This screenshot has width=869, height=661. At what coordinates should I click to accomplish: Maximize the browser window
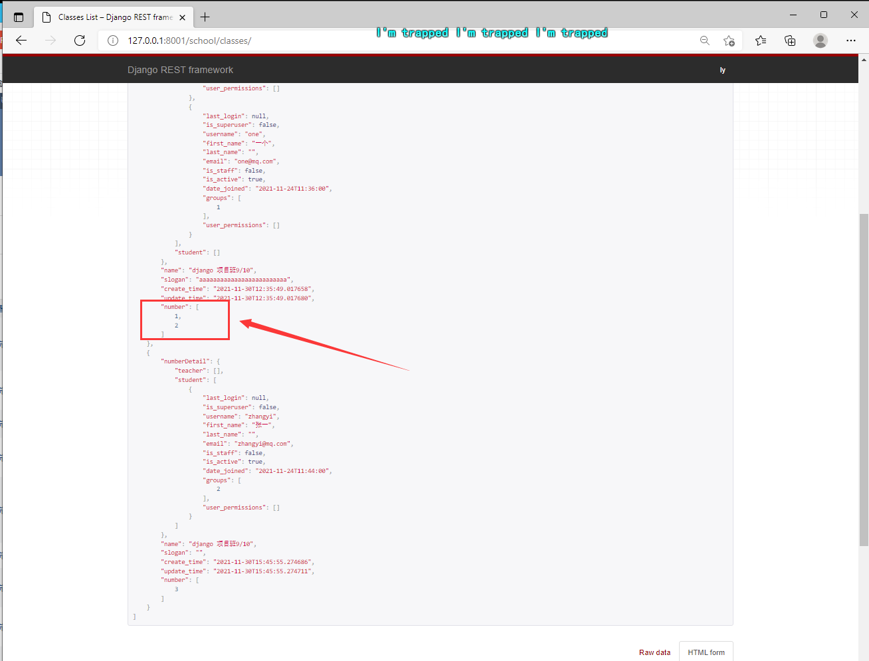(x=823, y=15)
